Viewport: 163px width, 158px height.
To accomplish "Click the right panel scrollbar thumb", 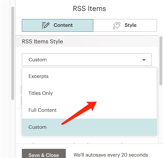I will [161, 61].
